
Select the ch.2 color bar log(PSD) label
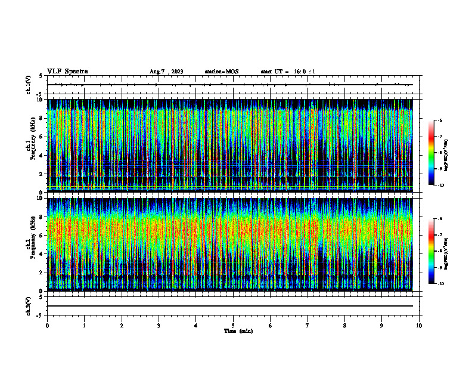pyautogui.click(x=446, y=252)
